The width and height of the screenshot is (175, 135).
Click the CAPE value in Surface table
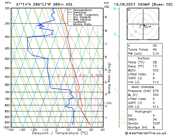pyautogui.click(x=154, y=78)
